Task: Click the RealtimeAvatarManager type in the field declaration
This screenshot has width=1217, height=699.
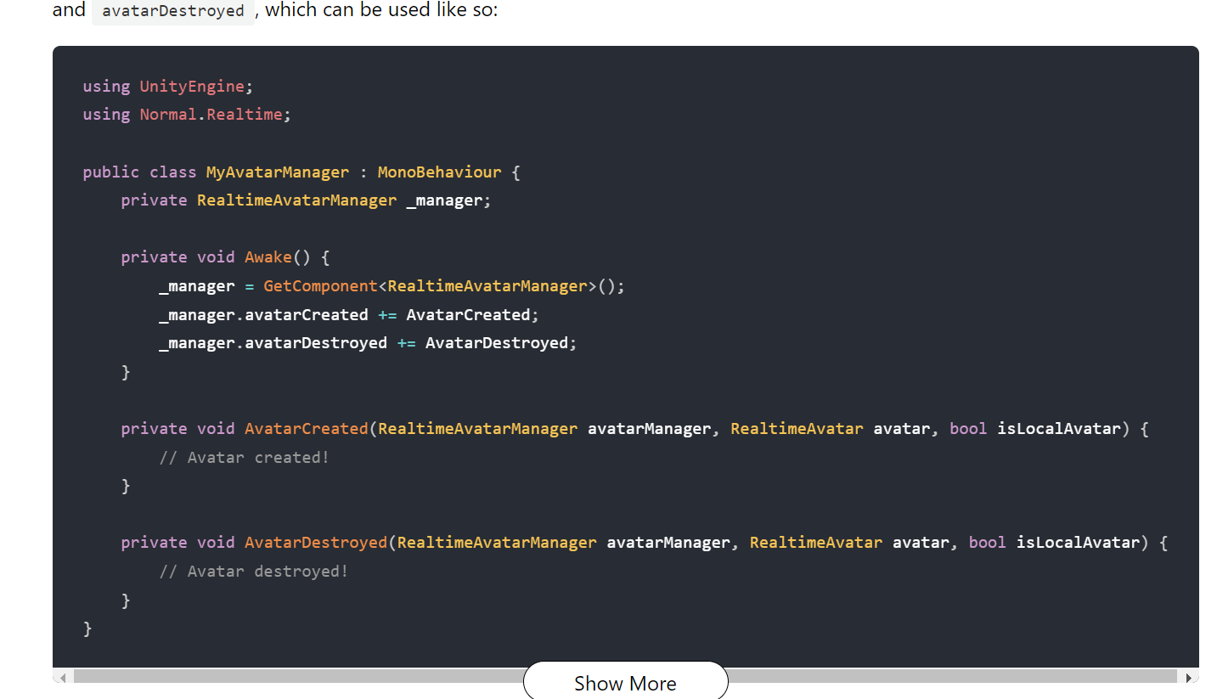Action: point(296,200)
